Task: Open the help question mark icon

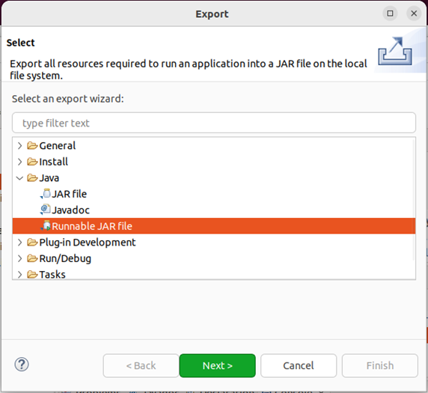Action: 22,365
